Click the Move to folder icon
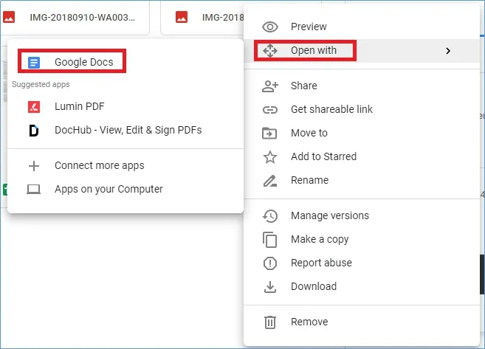The width and height of the screenshot is (485, 349). [269, 134]
